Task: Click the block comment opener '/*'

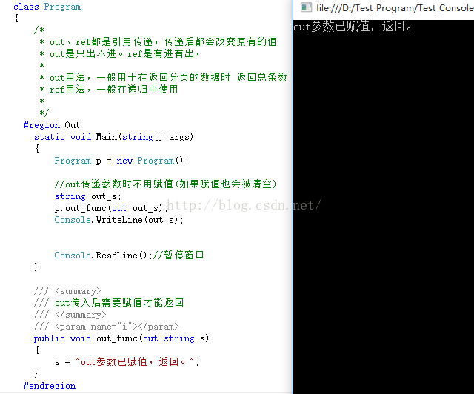Action: click(x=39, y=30)
